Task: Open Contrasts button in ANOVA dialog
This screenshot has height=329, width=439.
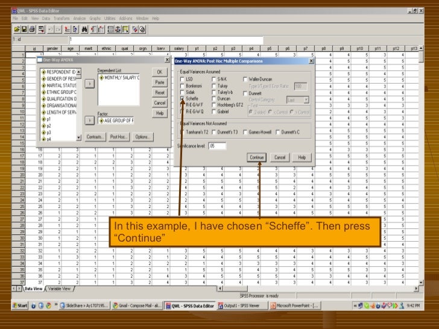Action: [95, 137]
